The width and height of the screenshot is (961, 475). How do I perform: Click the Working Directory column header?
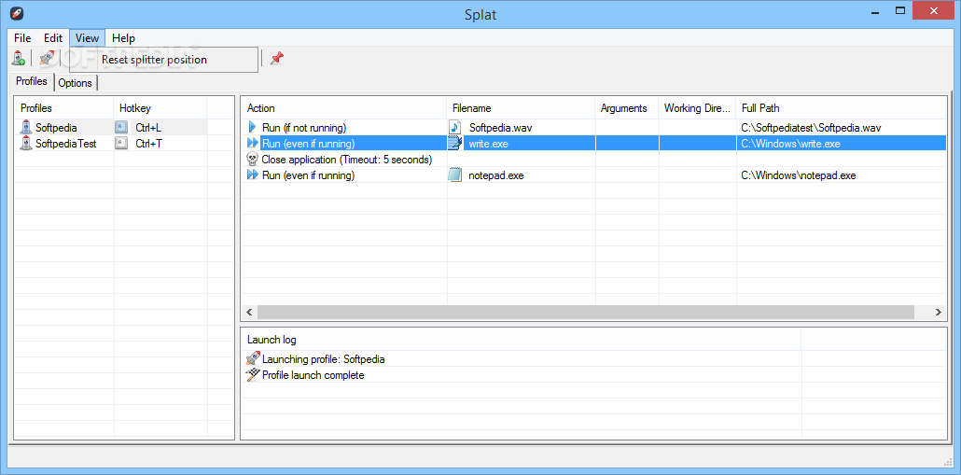pyautogui.click(x=698, y=108)
